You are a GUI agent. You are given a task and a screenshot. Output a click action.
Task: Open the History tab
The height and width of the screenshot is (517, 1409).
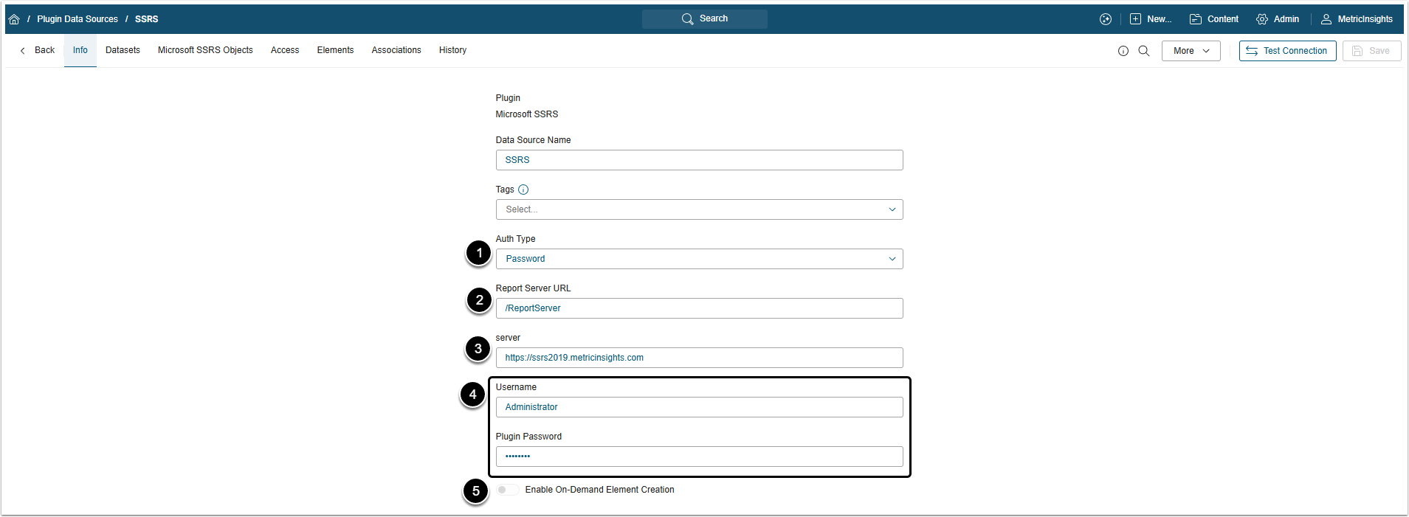click(452, 50)
